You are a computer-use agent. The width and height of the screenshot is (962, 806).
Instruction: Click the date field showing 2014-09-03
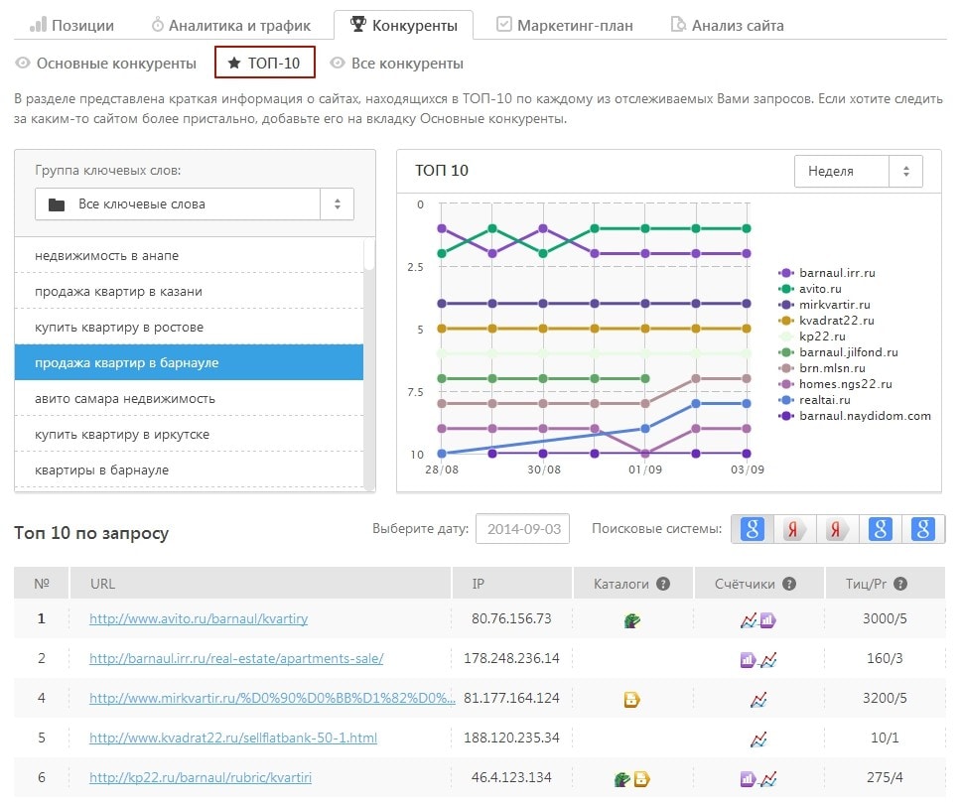522,529
